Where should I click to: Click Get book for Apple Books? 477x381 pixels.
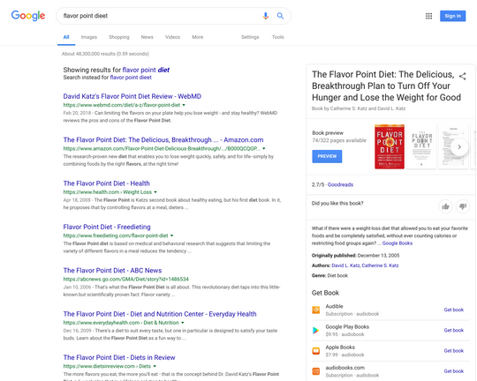[x=453, y=351]
